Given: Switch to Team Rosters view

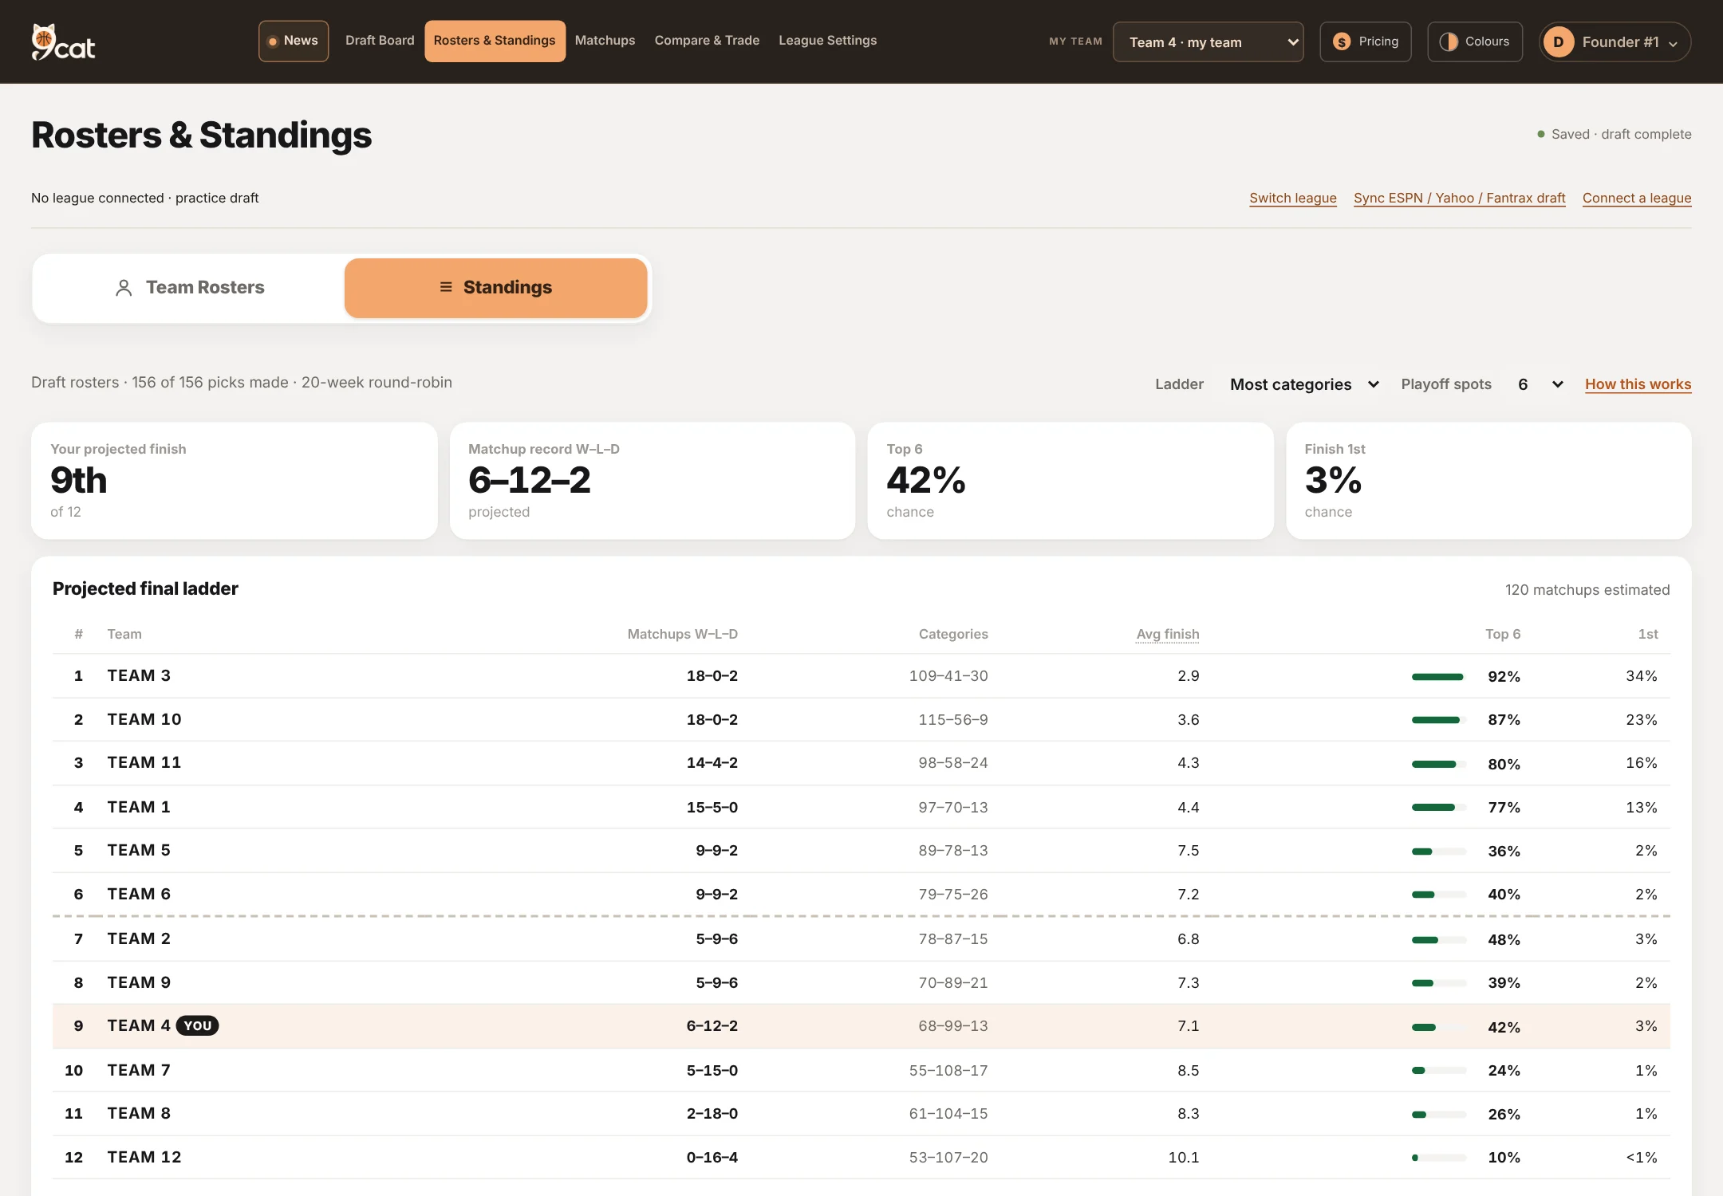Looking at the screenshot, I should click(190, 288).
